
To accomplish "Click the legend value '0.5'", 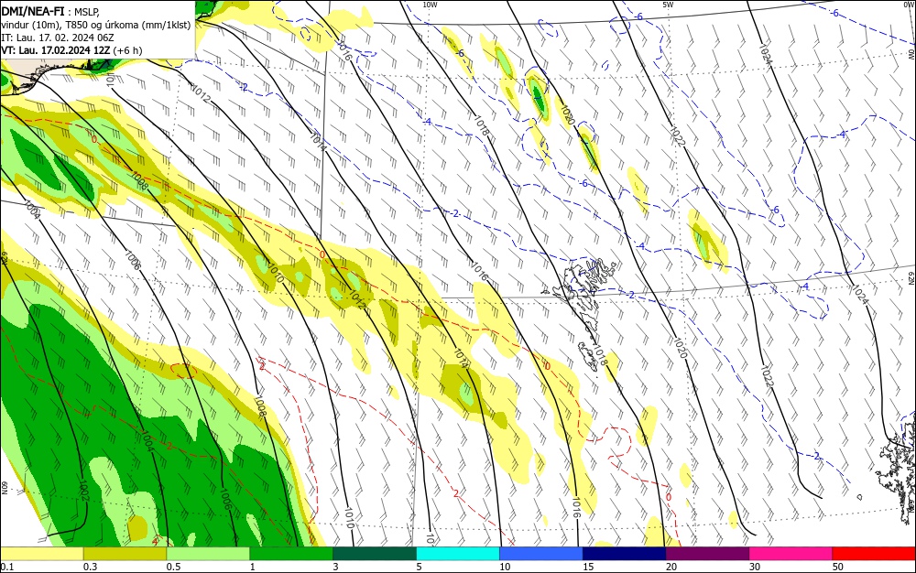I will tap(173, 567).
